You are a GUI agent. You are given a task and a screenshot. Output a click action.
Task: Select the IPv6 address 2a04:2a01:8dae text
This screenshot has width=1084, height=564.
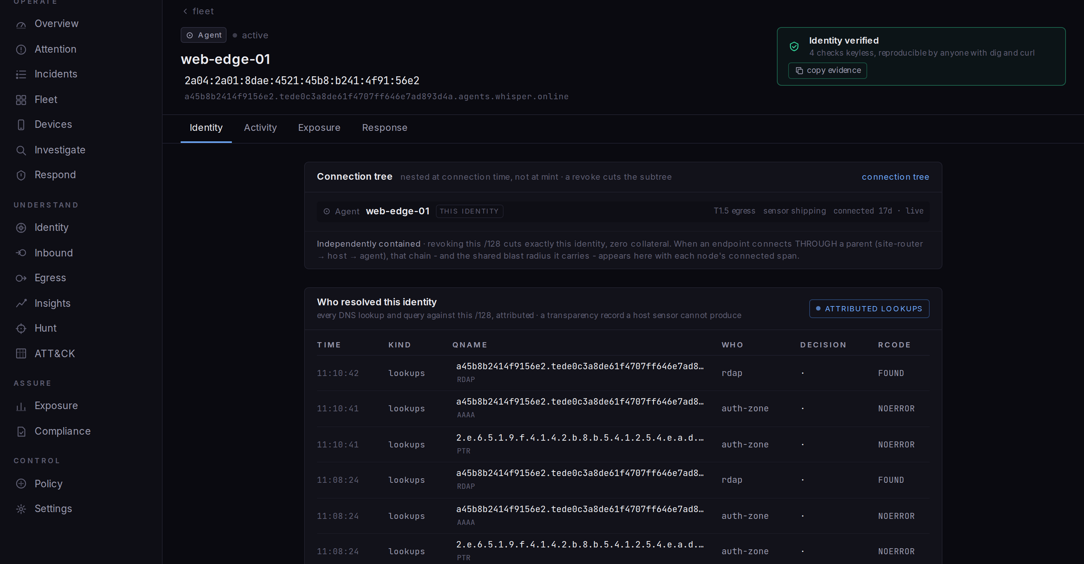(302, 81)
